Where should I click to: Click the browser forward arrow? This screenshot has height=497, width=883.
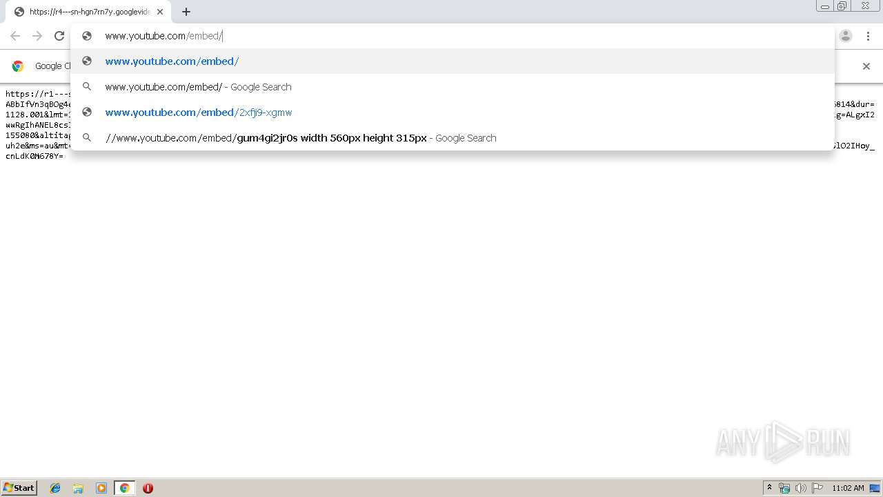click(x=37, y=36)
